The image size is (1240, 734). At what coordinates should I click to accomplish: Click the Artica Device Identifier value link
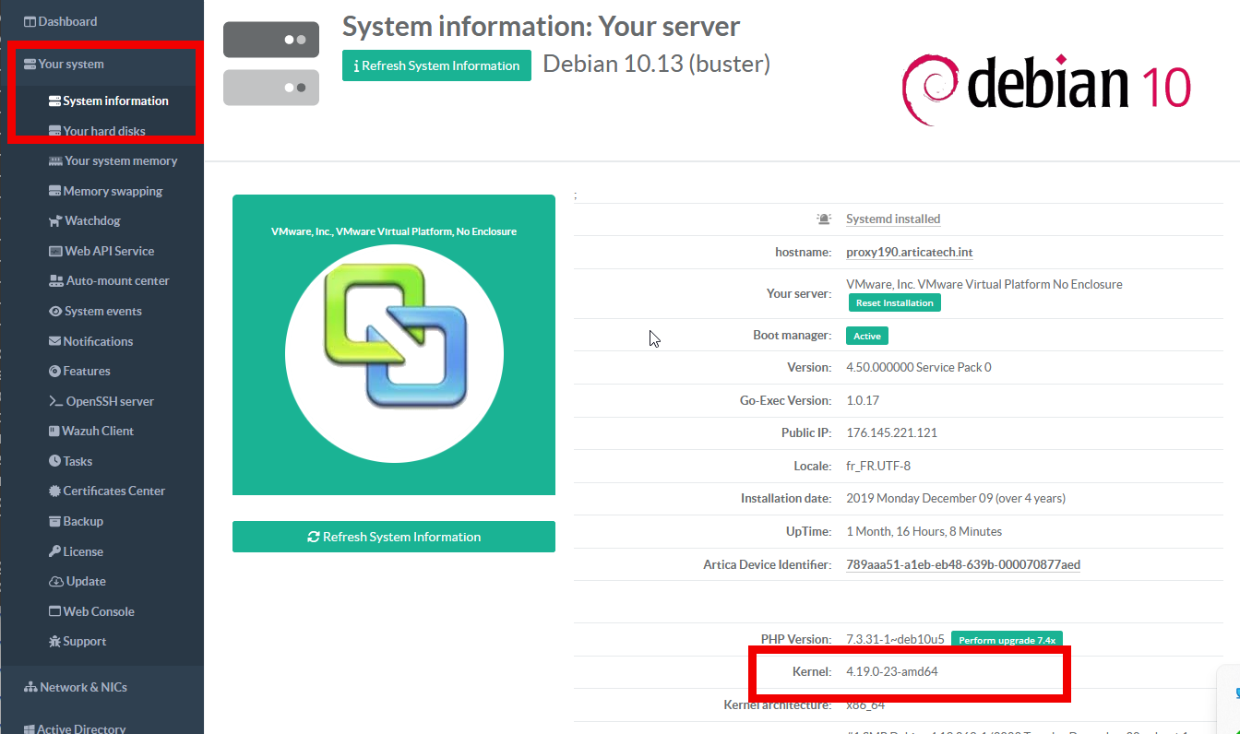tap(962, 564)
